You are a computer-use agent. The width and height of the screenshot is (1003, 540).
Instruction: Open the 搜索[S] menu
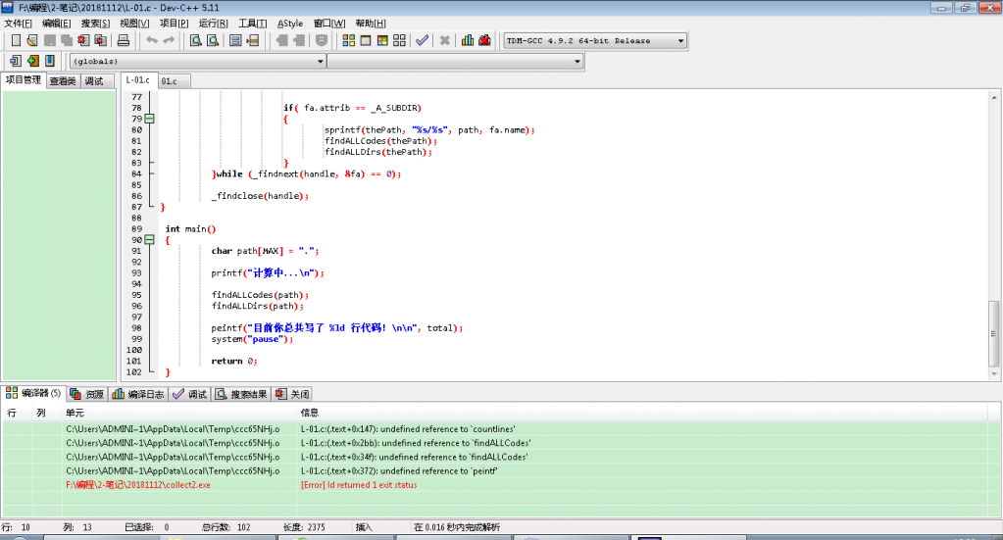click(95, 23)
